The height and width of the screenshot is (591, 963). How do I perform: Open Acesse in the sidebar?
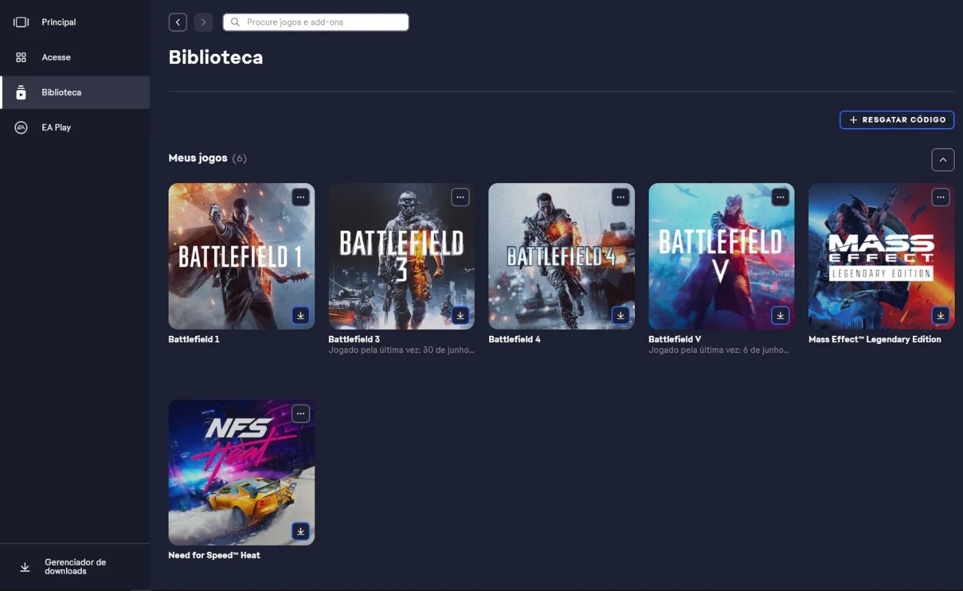[x=75, y=57]
